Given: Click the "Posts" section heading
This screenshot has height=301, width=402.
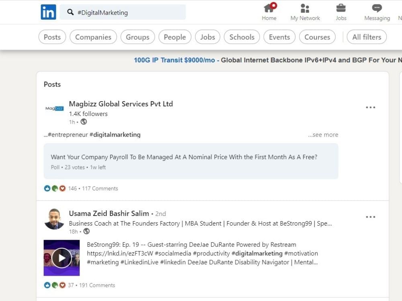Looking at the screenshot, I should click(52, 84).
